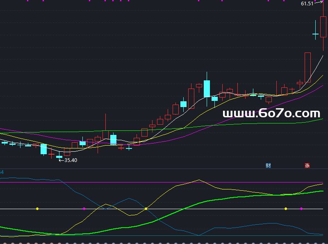Select the last magenta dot near right edge
328x244 pixels.
[x=301, y=209]
